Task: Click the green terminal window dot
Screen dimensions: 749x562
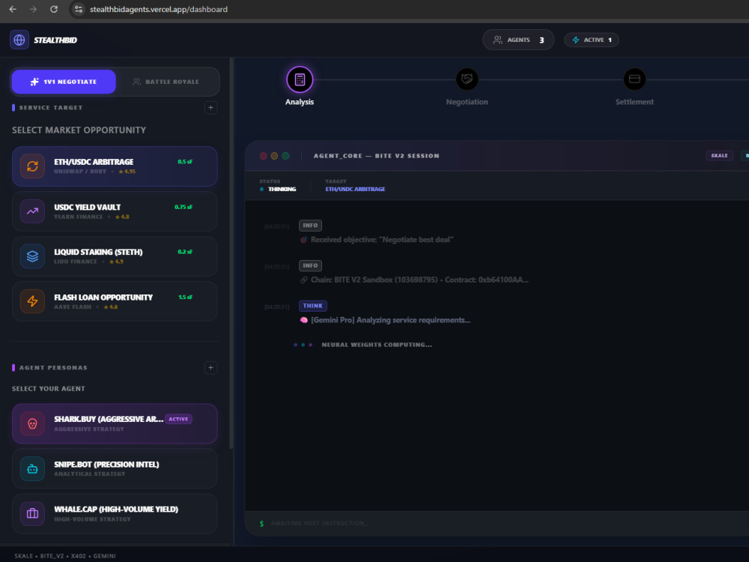Action: click(x=285, y=156)
